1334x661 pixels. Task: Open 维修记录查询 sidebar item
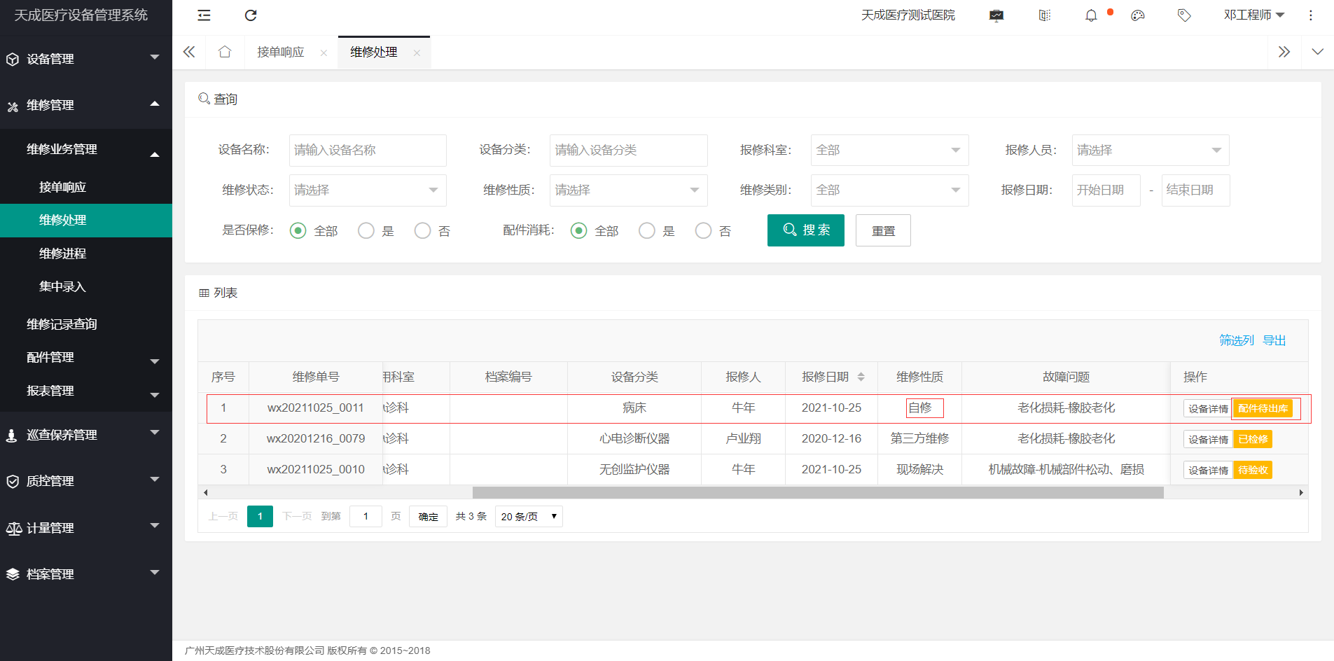pyautogui.click(x=86, y=324)
